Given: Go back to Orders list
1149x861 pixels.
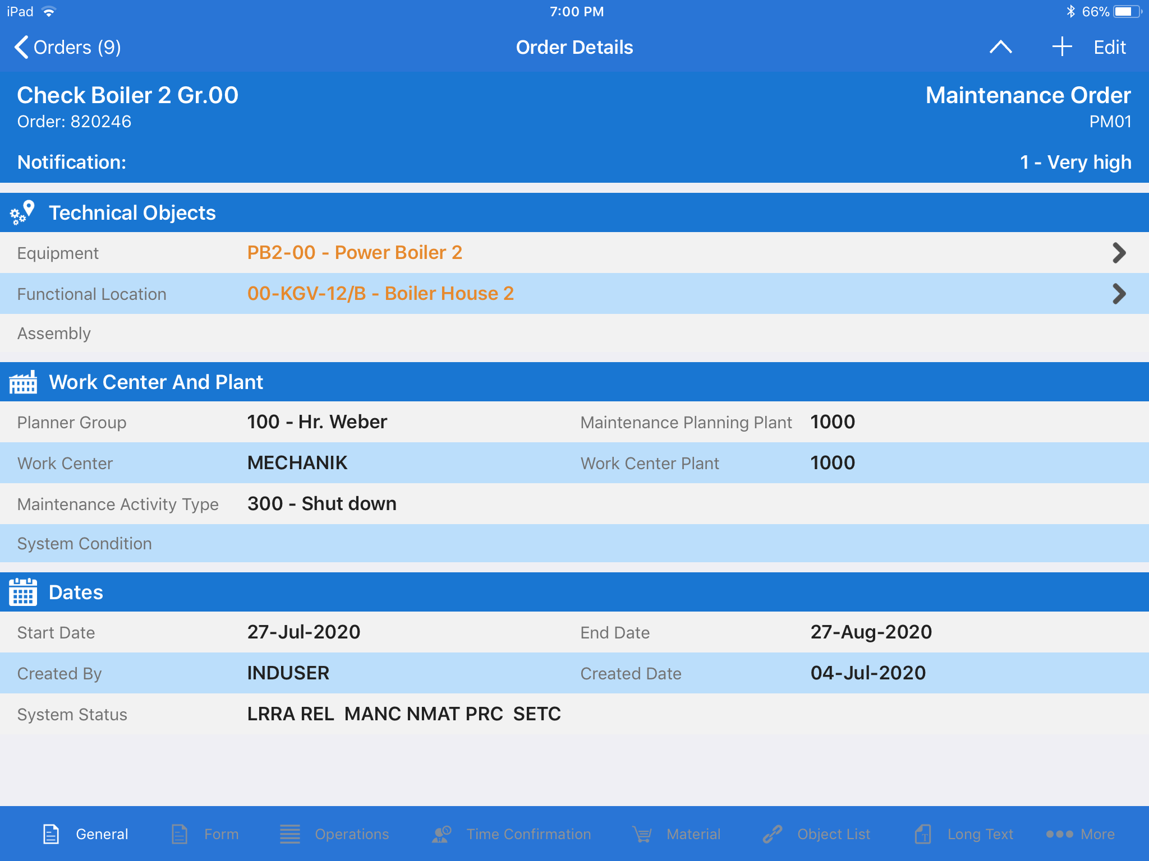Looking at the screenshot, I should pos(67,47).
